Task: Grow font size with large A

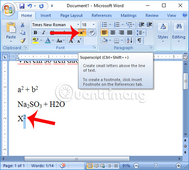Action: coord(71,41)
